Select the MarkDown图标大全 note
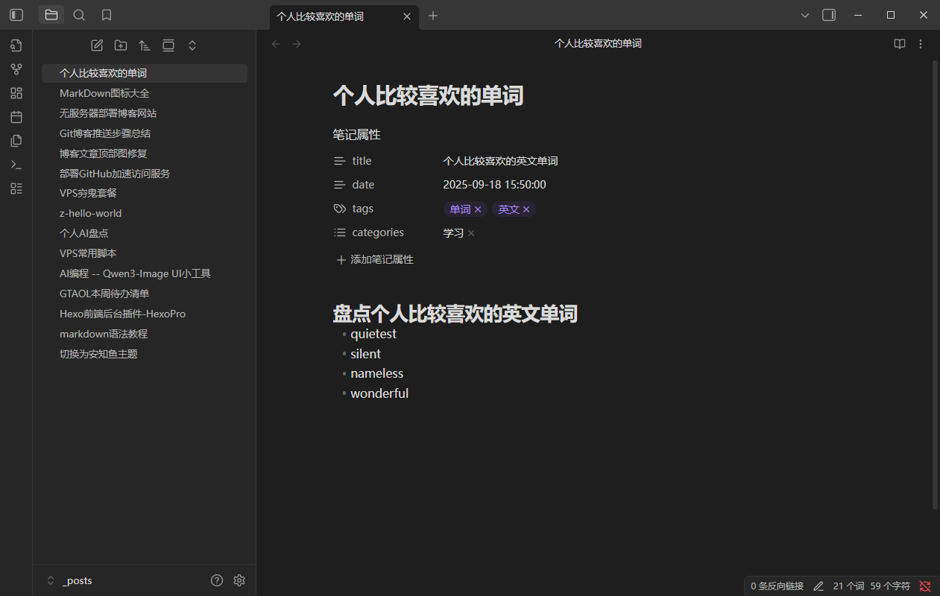Screen dimensions: 940x596 (104, 92)
